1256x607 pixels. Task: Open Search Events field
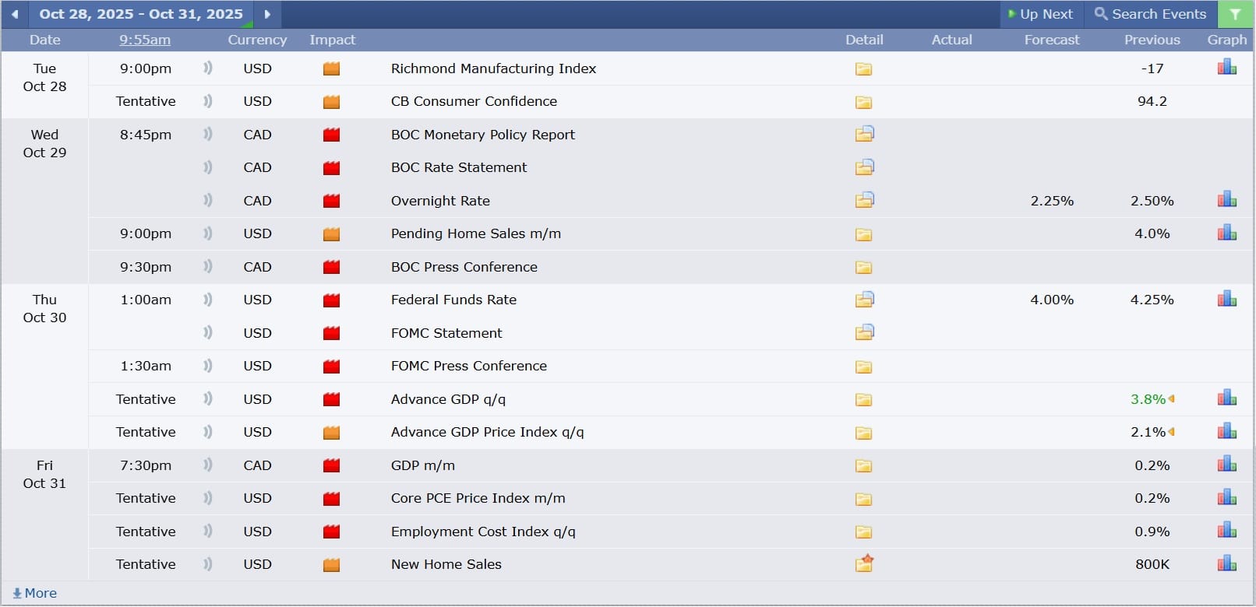pos(1150,14)
